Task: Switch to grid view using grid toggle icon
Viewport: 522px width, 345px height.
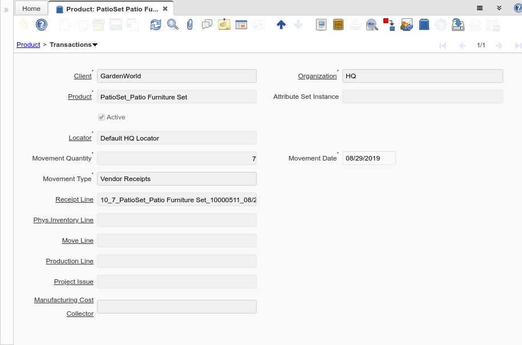Action: 241,25
